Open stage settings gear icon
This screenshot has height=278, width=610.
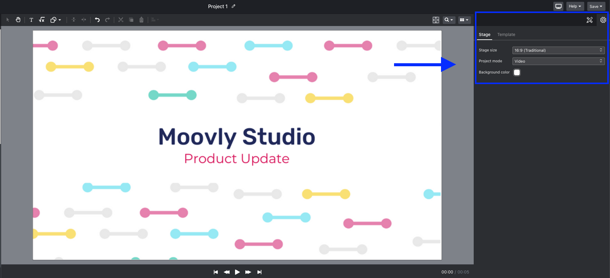603,20
